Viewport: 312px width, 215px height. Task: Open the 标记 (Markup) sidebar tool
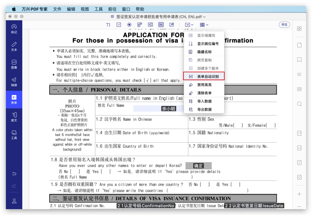pos(14,29)
